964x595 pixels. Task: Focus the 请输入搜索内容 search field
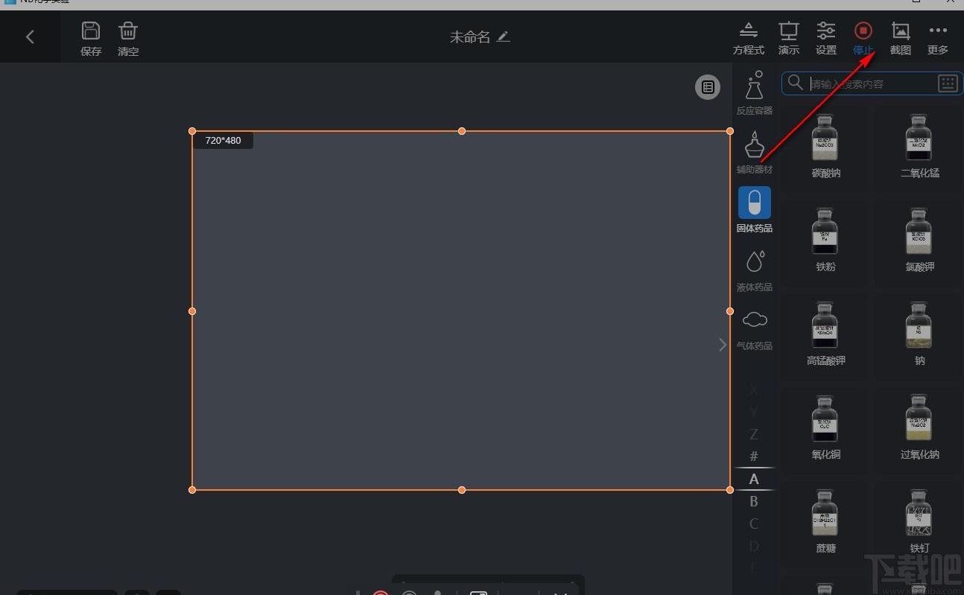coord(872,83)
